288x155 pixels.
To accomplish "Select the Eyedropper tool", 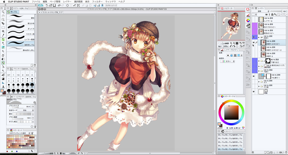I will [3, 35].
